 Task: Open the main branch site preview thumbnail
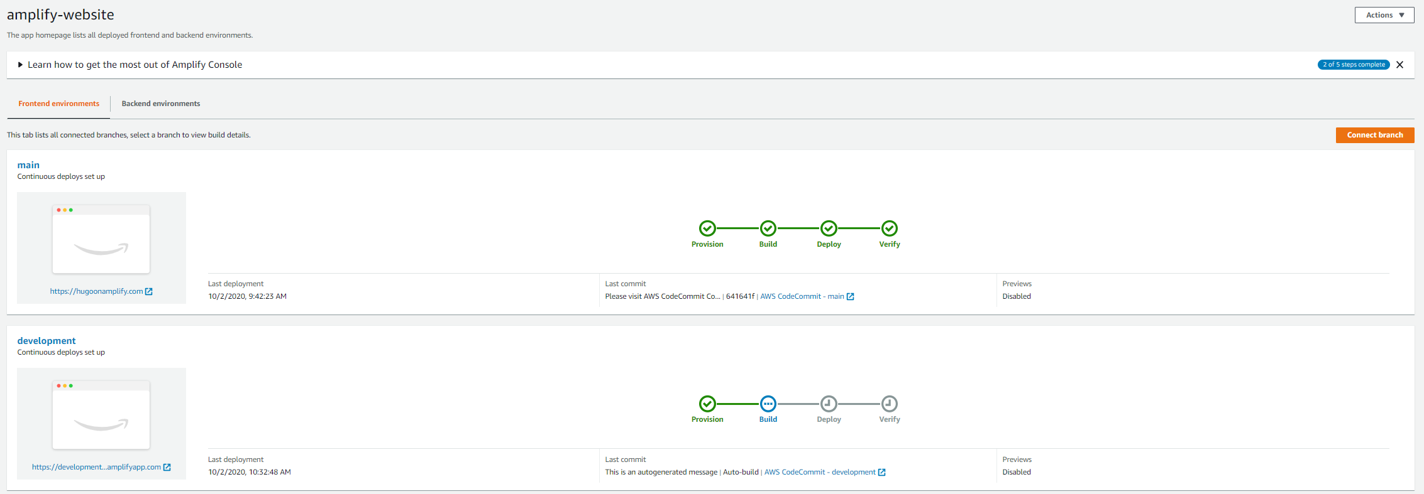tap(101, 239)
